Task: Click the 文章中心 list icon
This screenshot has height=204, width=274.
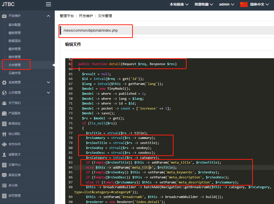Action: pos(4,165)
